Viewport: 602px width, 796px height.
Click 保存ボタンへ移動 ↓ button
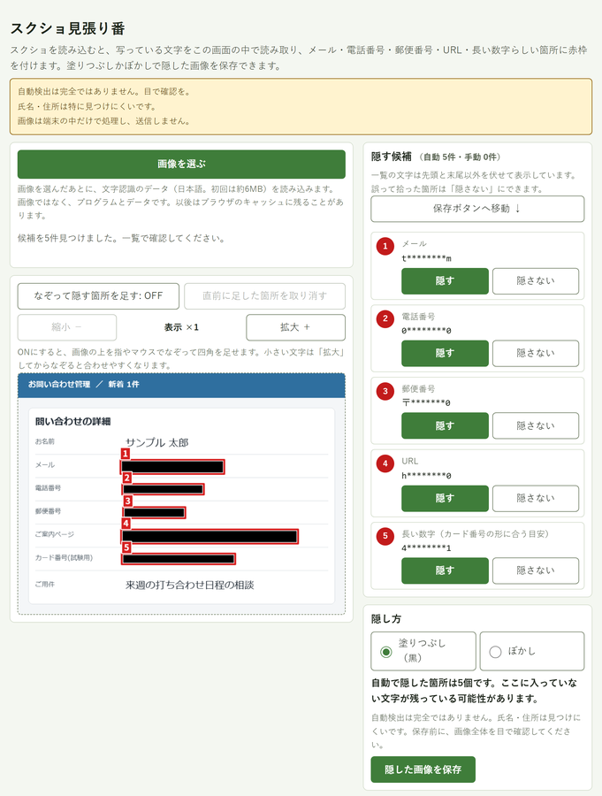477,209
